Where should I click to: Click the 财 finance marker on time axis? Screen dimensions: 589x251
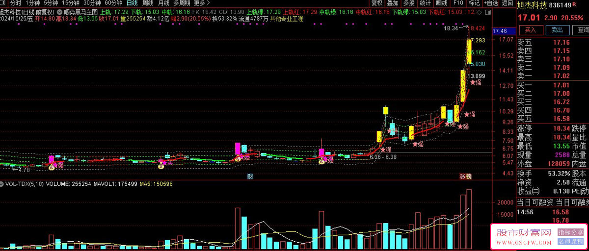250,176
